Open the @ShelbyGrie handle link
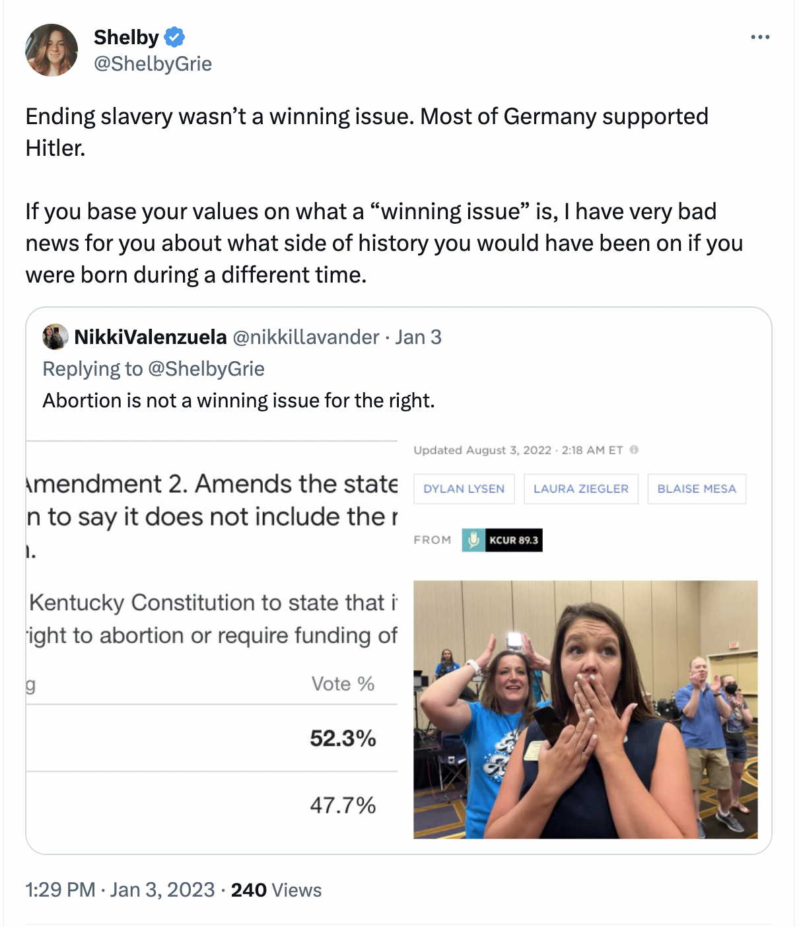 pos(153,64)
